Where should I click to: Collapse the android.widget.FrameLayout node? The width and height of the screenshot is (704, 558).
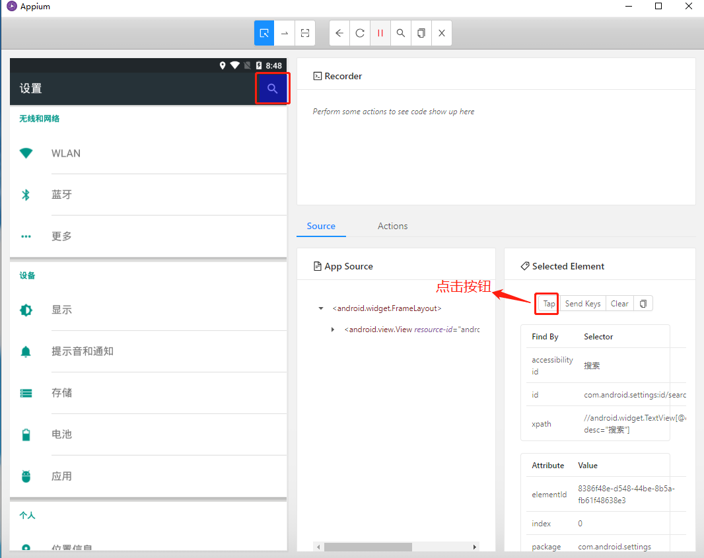pos(320,308)
